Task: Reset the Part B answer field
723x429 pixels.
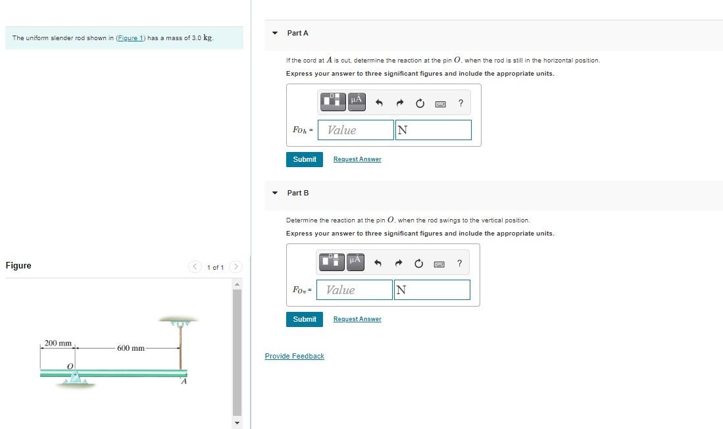Action: click(x=418, y=263)
